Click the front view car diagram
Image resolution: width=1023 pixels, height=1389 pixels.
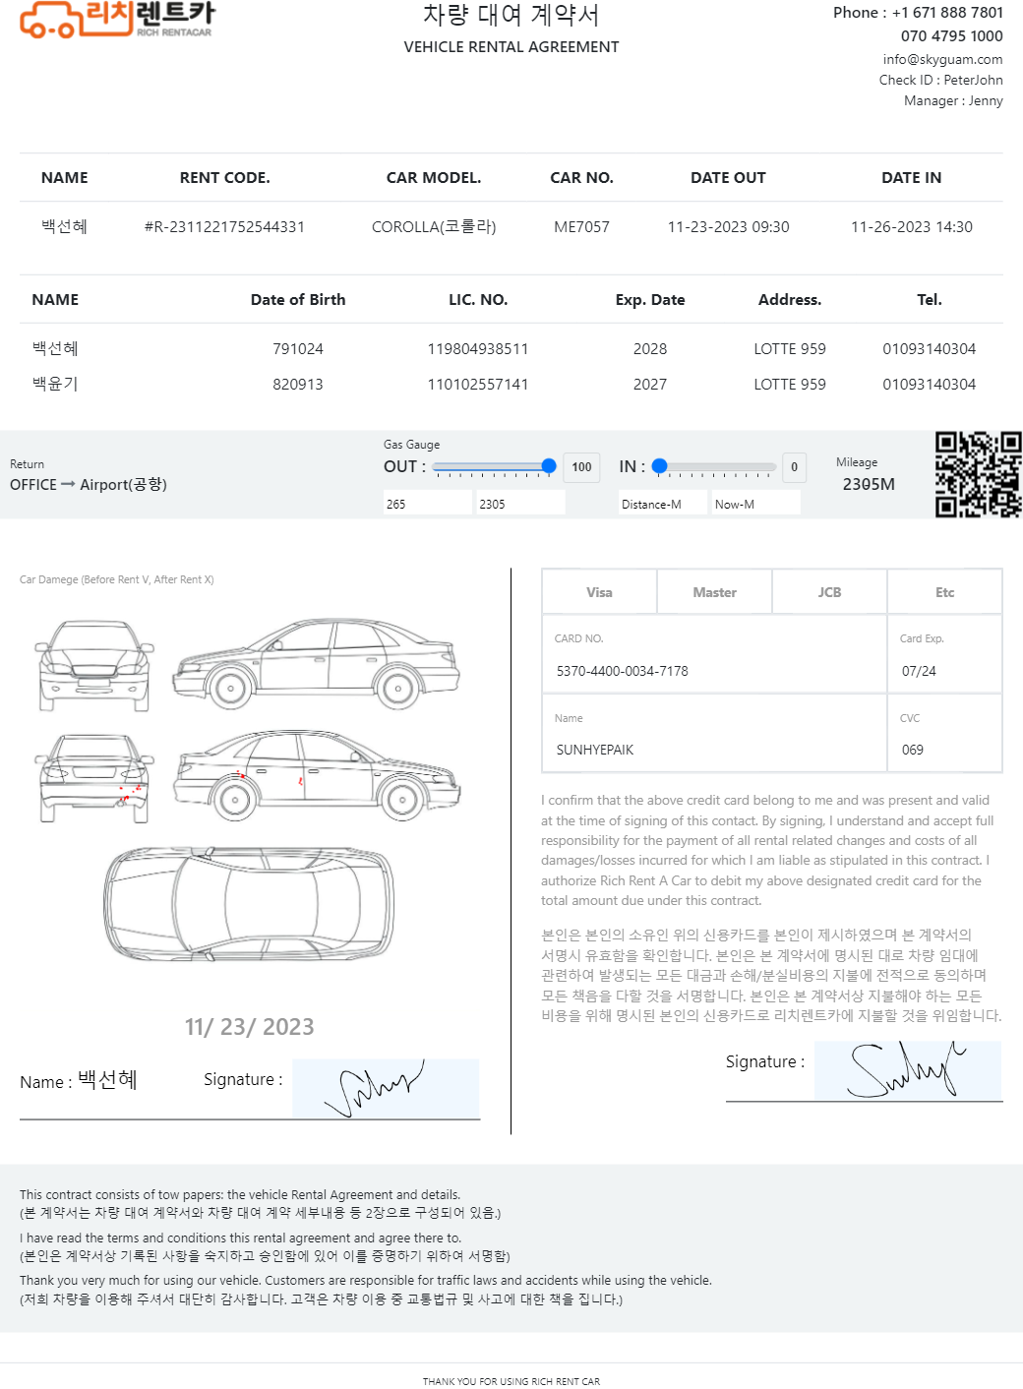94,665
